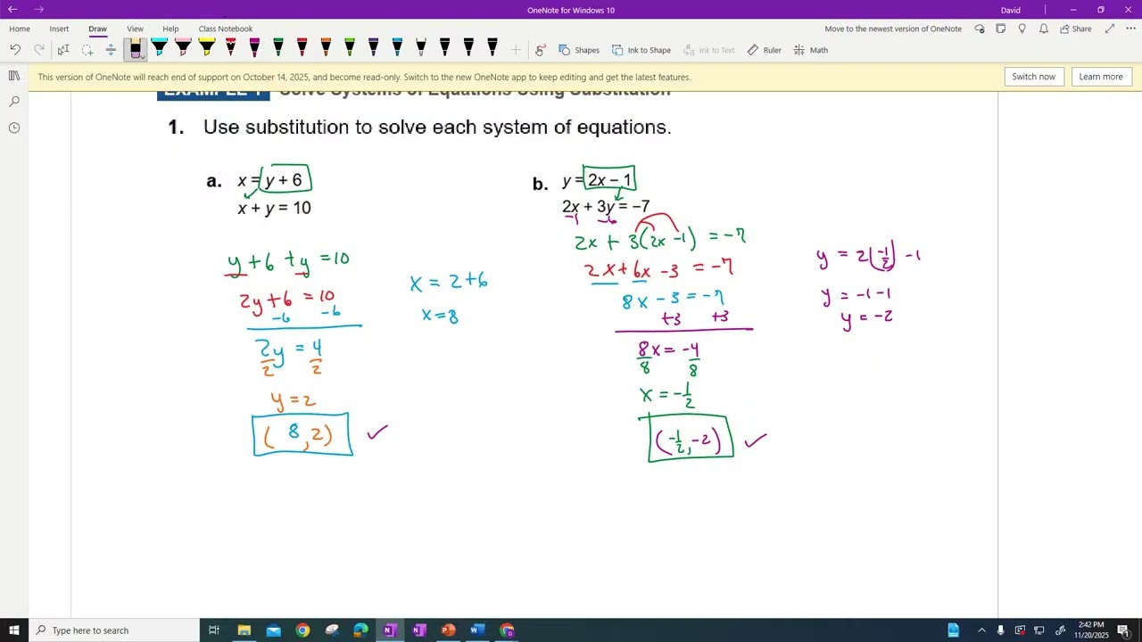Enter full screen mode
1142x642 pixels.
[x=1110, y=29]
